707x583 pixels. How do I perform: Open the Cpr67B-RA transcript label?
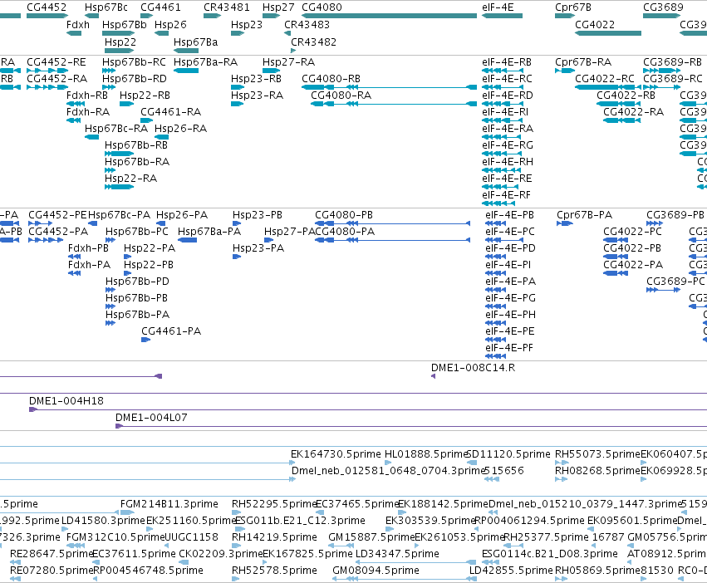(583, 62)
